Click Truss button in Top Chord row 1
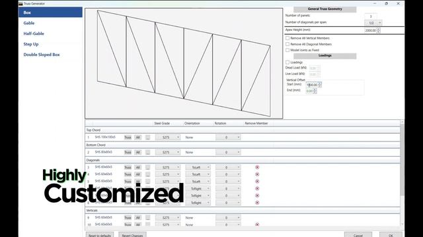423x237 pixels. 128,138
